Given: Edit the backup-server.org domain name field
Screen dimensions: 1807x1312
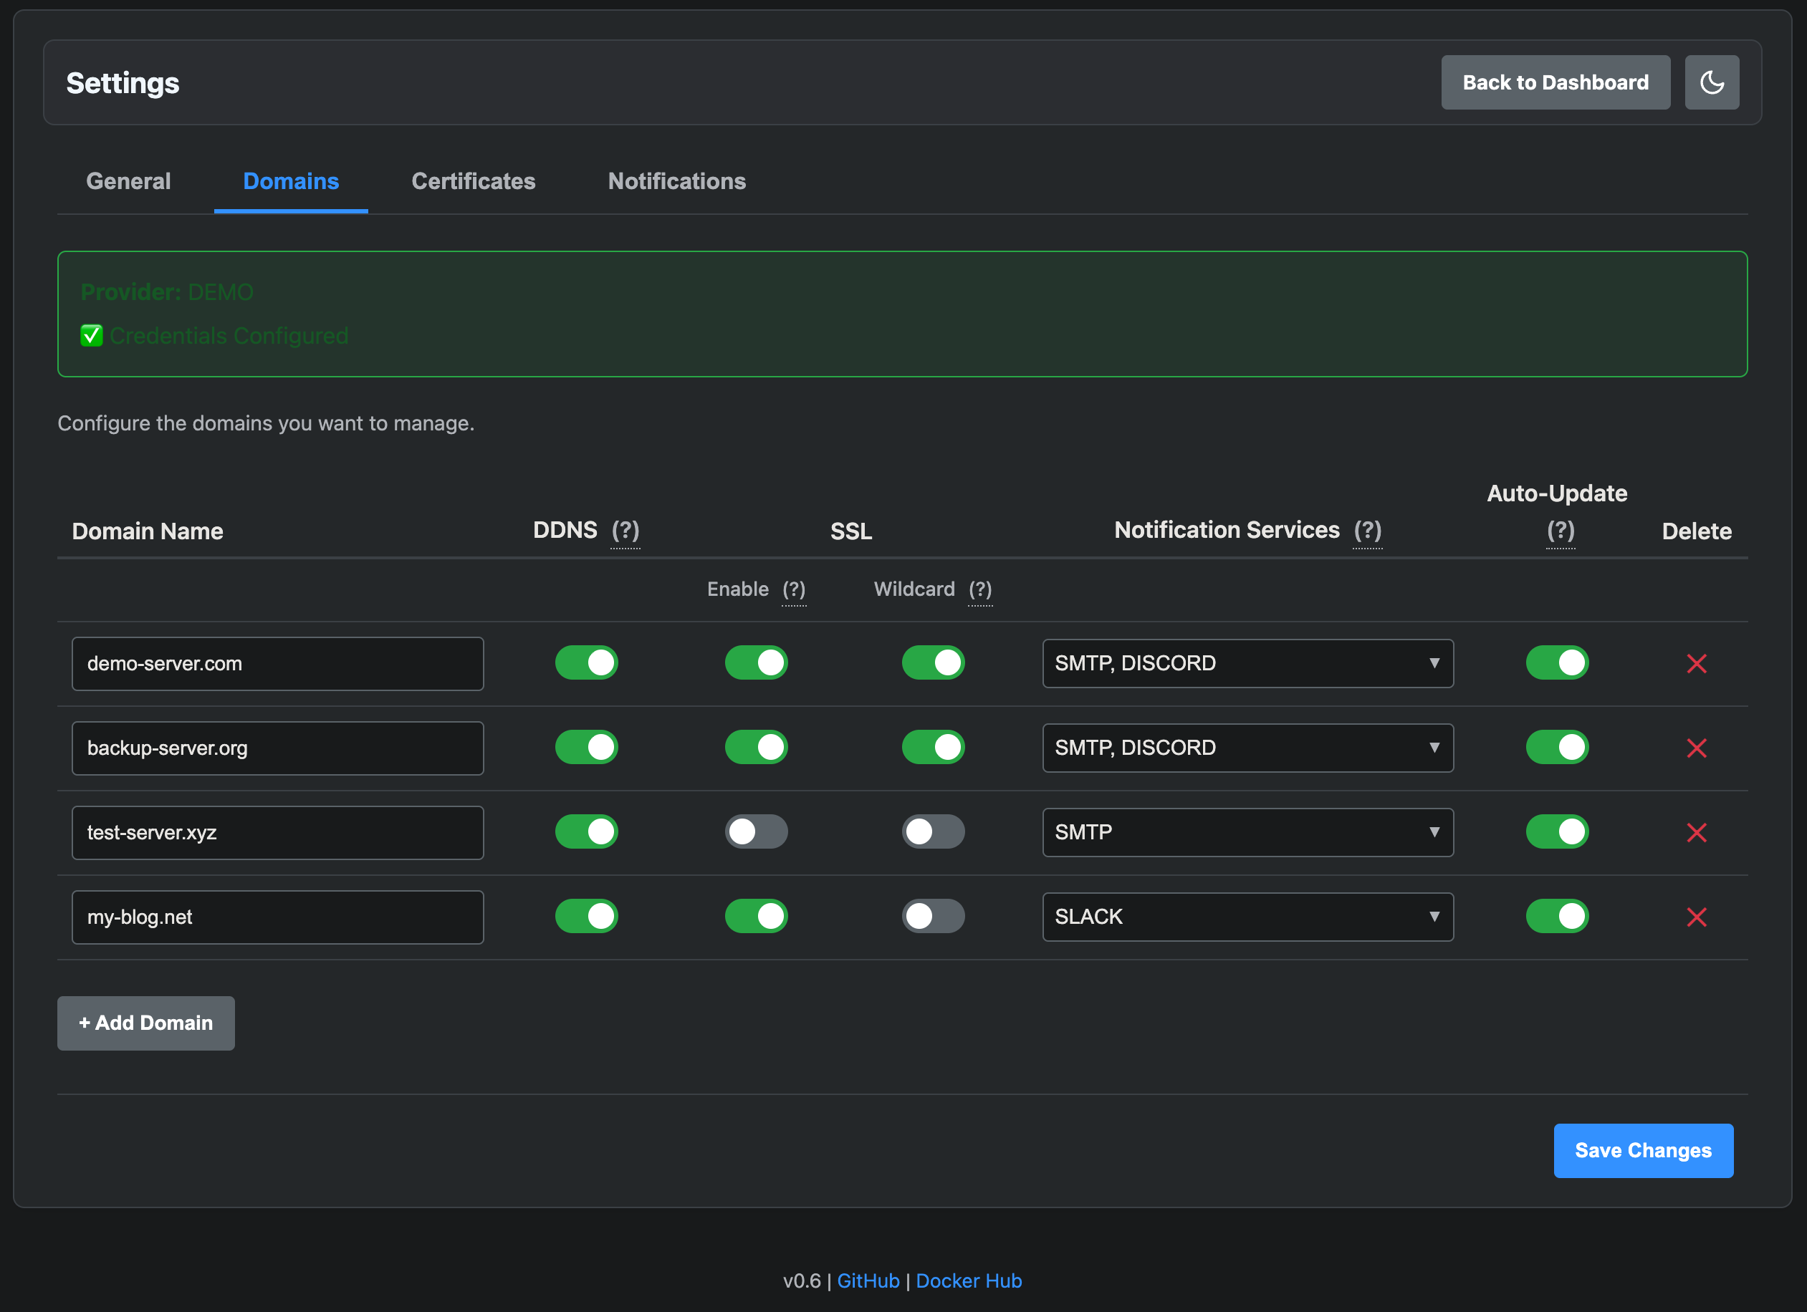Looking at the screenshot, I should point(277,748).
